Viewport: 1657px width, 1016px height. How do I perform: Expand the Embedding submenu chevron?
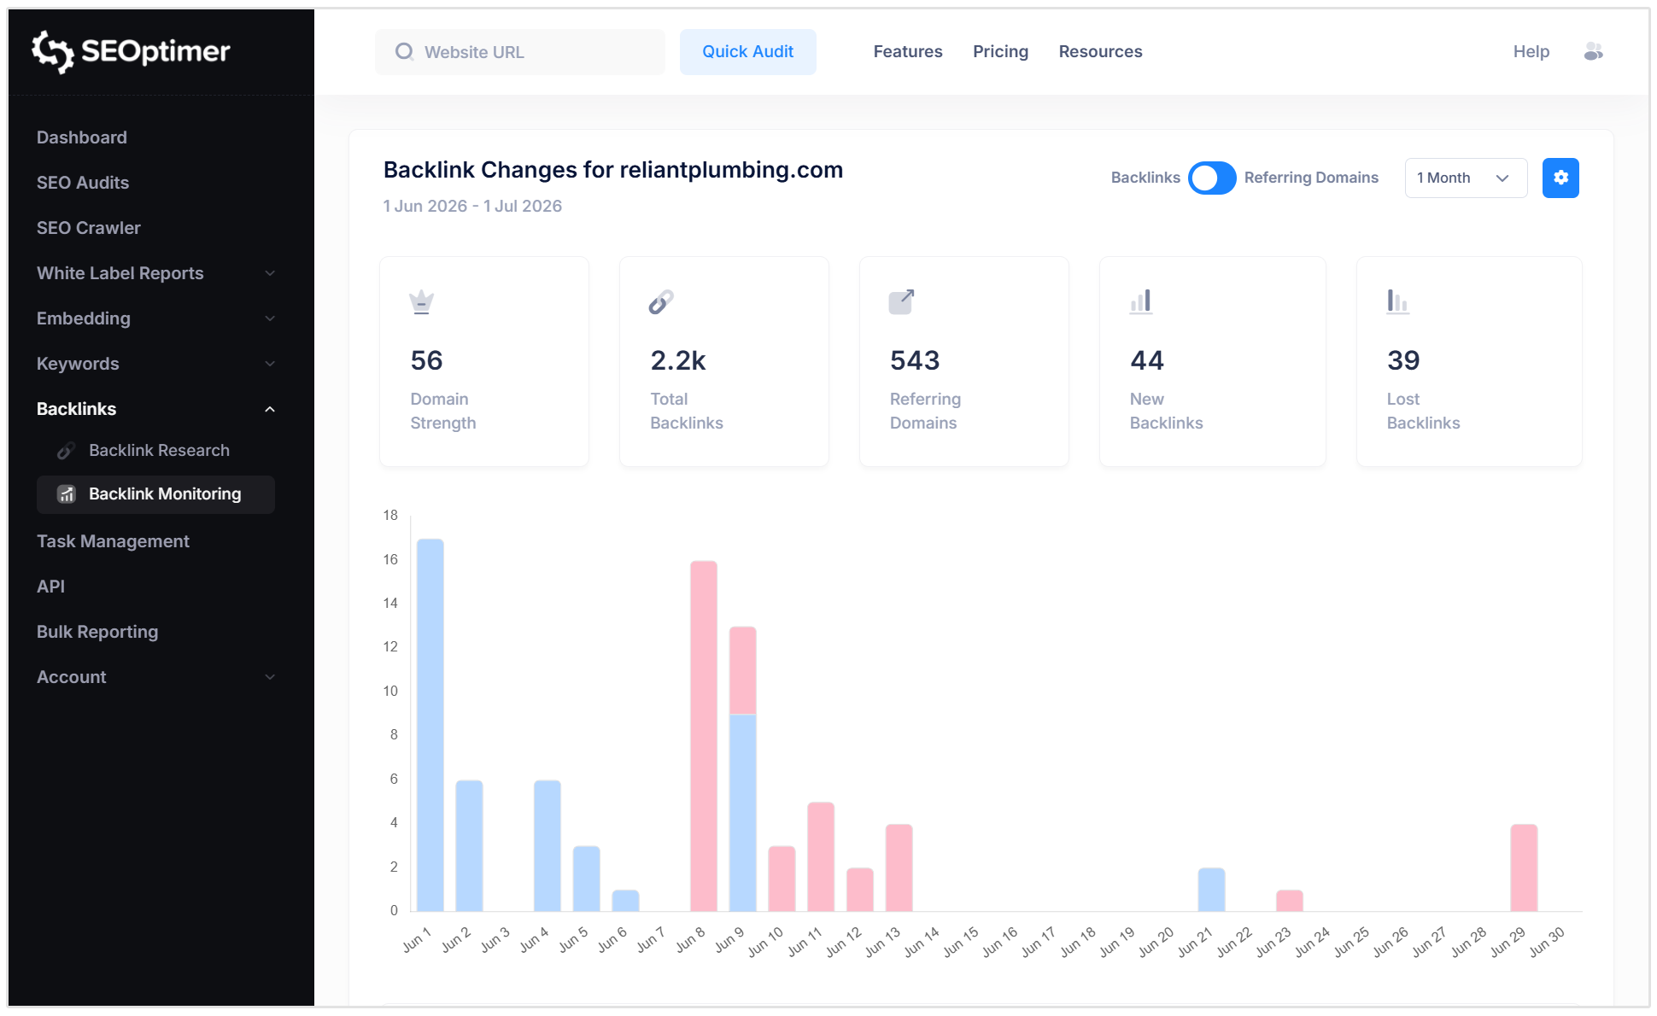[x=270, y=318]
